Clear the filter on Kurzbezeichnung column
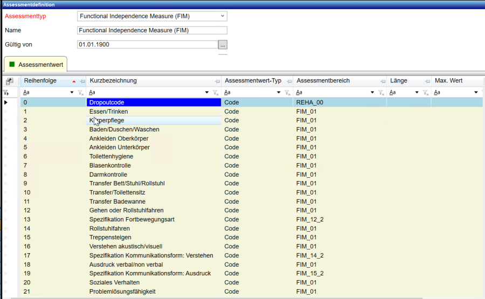The height and width of the screenshot is (299, 485). click(x=216, y=93)
